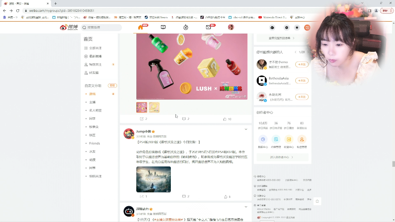The width and height of the screenshot is (395, 222).
Task: Open the hot trending flame icon
Action: (x=186, y=28)
